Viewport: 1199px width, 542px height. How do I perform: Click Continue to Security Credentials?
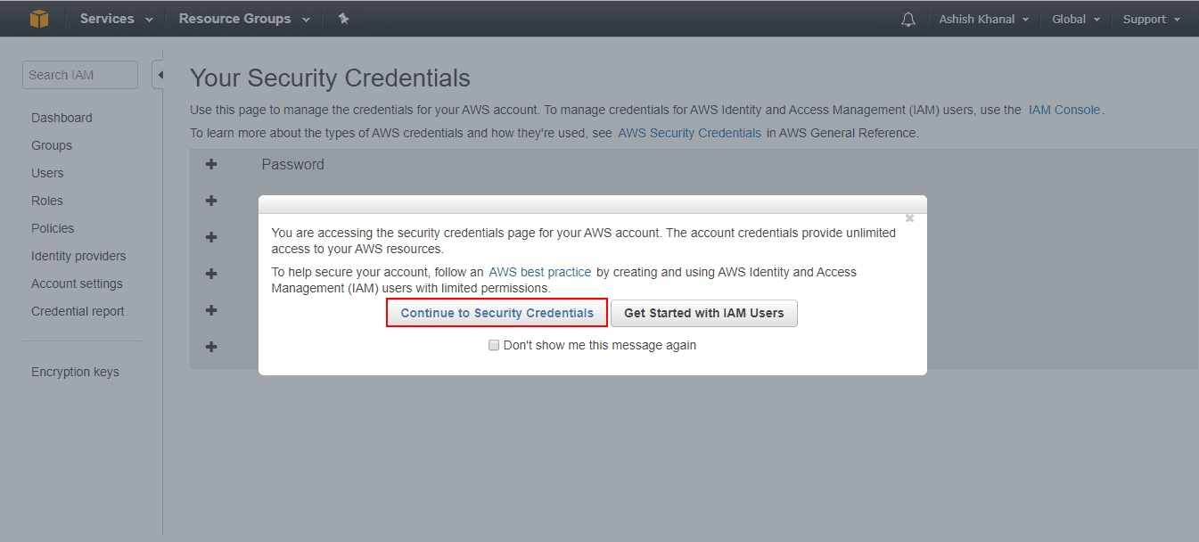pos(496,313)
